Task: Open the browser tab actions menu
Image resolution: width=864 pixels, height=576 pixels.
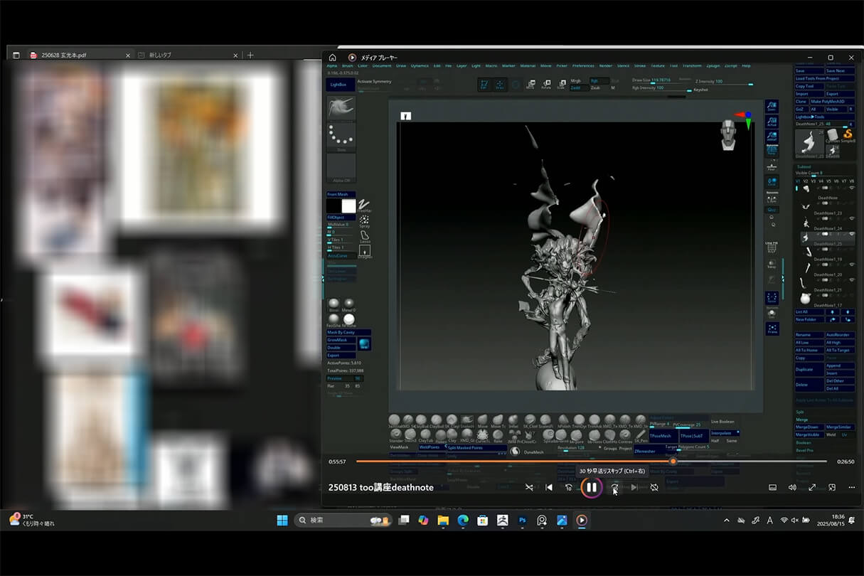Action: tap(16, 55)
